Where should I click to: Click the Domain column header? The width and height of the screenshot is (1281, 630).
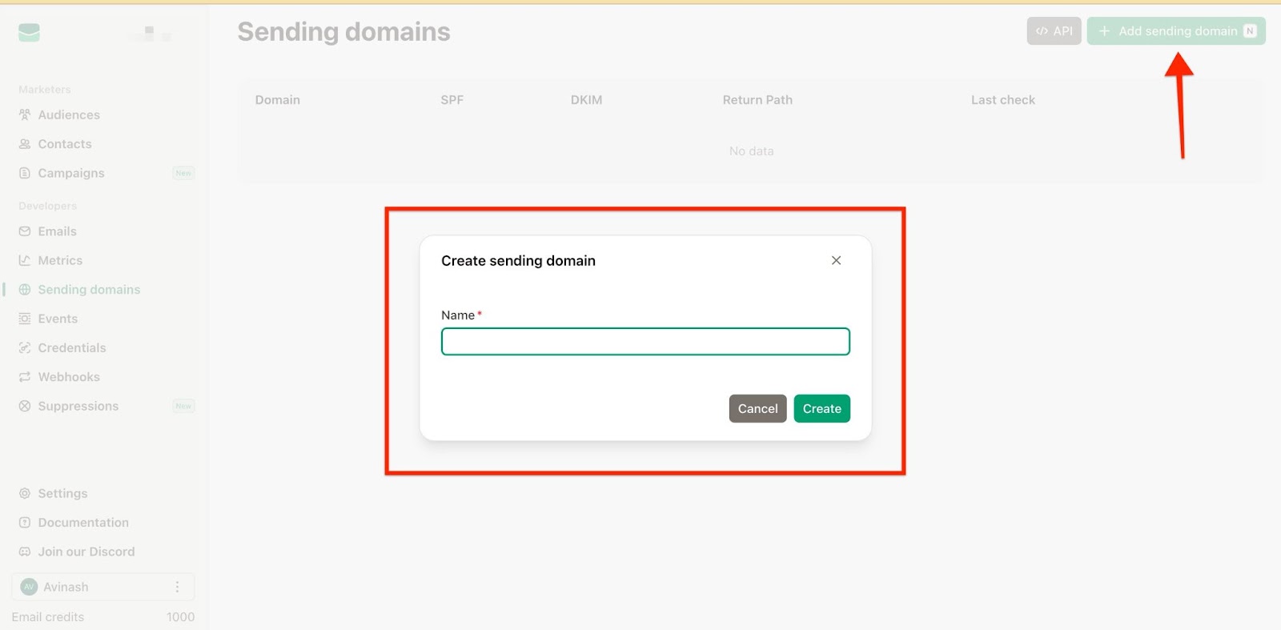[x=278, y=100]
